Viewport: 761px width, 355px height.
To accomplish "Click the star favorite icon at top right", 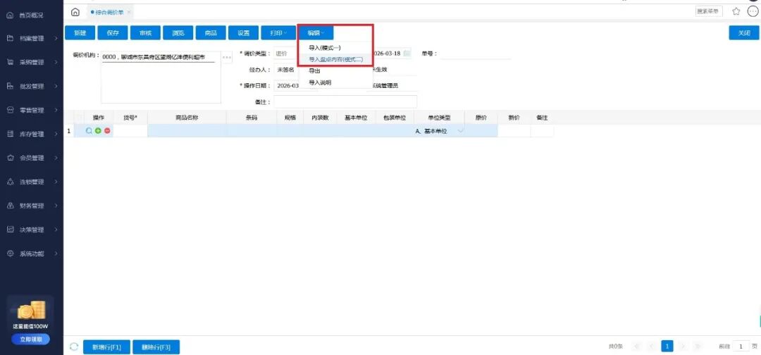I will (736, 12).
